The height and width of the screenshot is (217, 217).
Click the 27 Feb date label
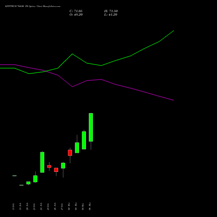tap(62, 206)
